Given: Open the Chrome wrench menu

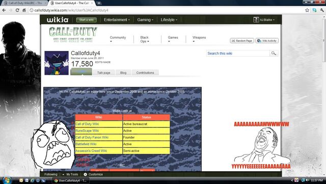Looking at the screenshot, I should click(x=322, y=10).
